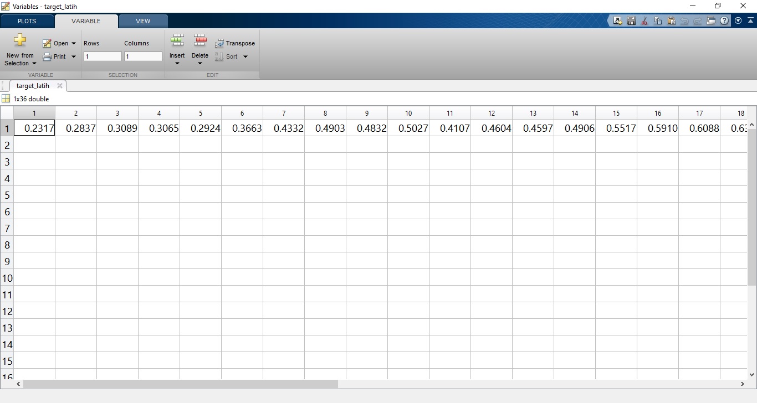Click the red Delete icon
The height and width of the screenshot is (403, 757).
point(200,40)
